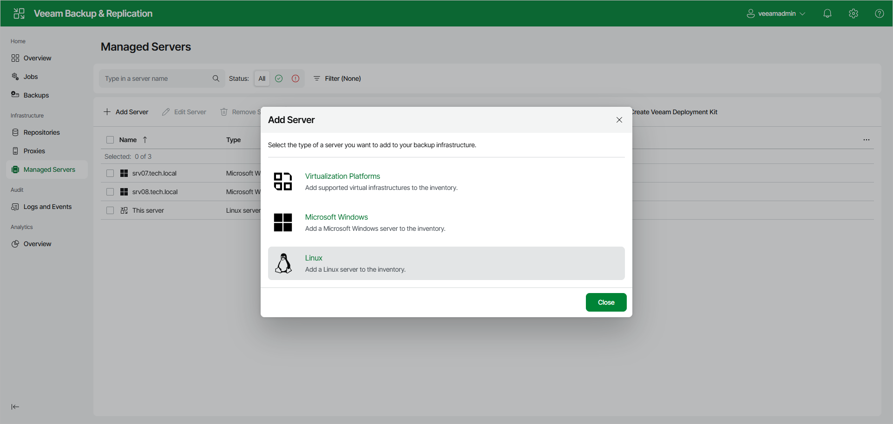Click the This server row name

[x=148, y=210]
